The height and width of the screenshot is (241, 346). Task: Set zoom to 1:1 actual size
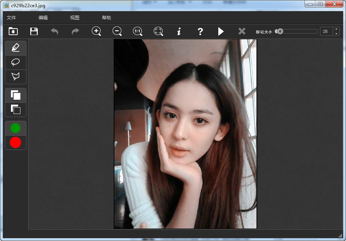[x=138, y=31]
